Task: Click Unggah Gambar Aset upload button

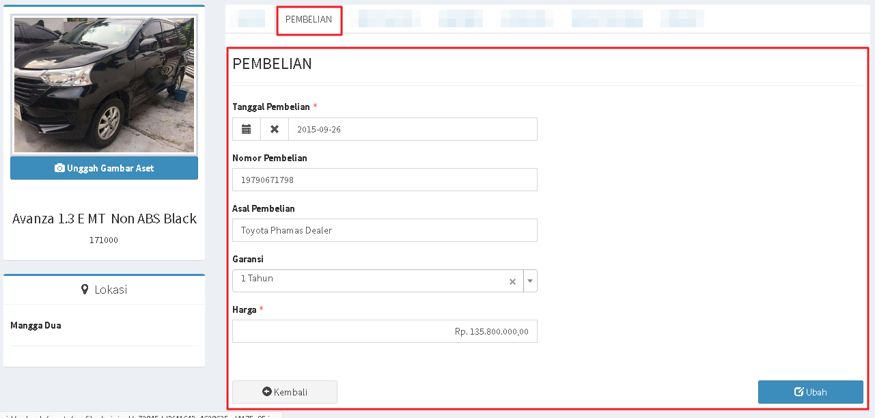Action: (104, 168)
